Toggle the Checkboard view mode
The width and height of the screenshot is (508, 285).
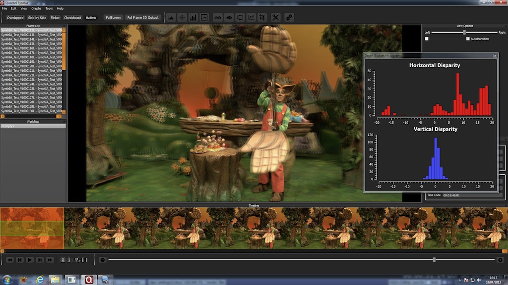(x=72, y=18)
